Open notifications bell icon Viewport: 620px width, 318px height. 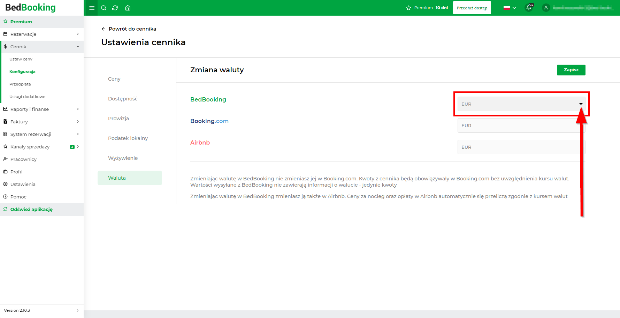tap(529, 8)
